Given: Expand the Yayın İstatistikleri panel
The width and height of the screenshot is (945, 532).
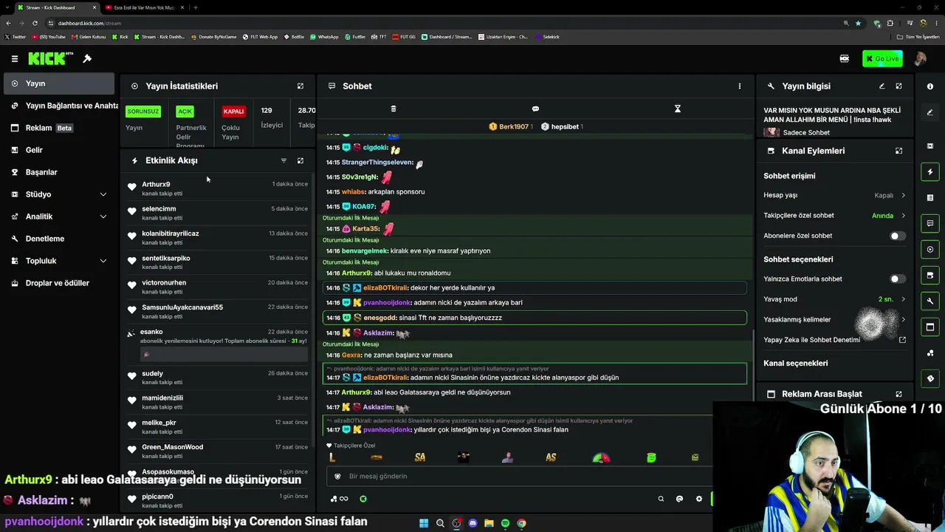Looking at the screenshot, I should click(300, 86).
